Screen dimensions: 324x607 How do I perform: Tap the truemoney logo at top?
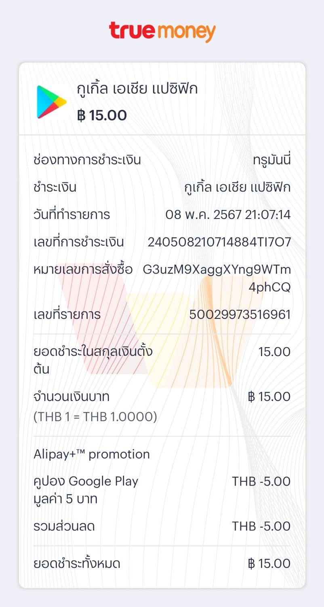[x=162, y=32]
